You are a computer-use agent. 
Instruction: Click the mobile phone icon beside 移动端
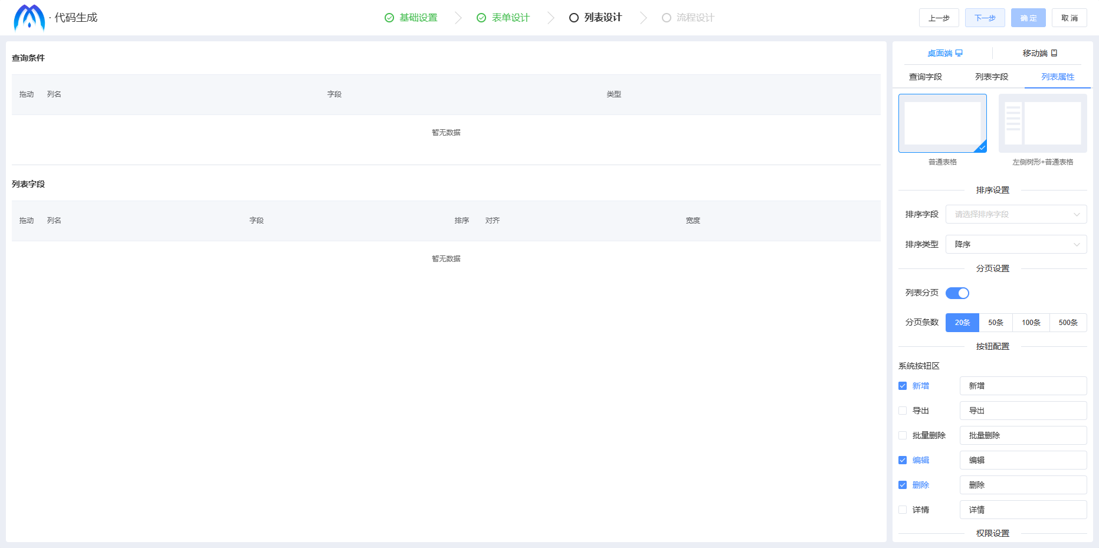(x=1054, y=53)
